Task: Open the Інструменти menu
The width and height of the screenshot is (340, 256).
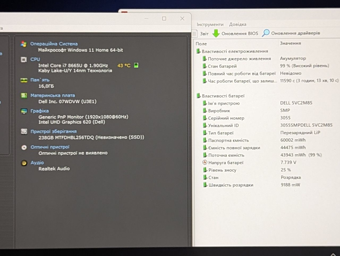Action: click(210, 24)
